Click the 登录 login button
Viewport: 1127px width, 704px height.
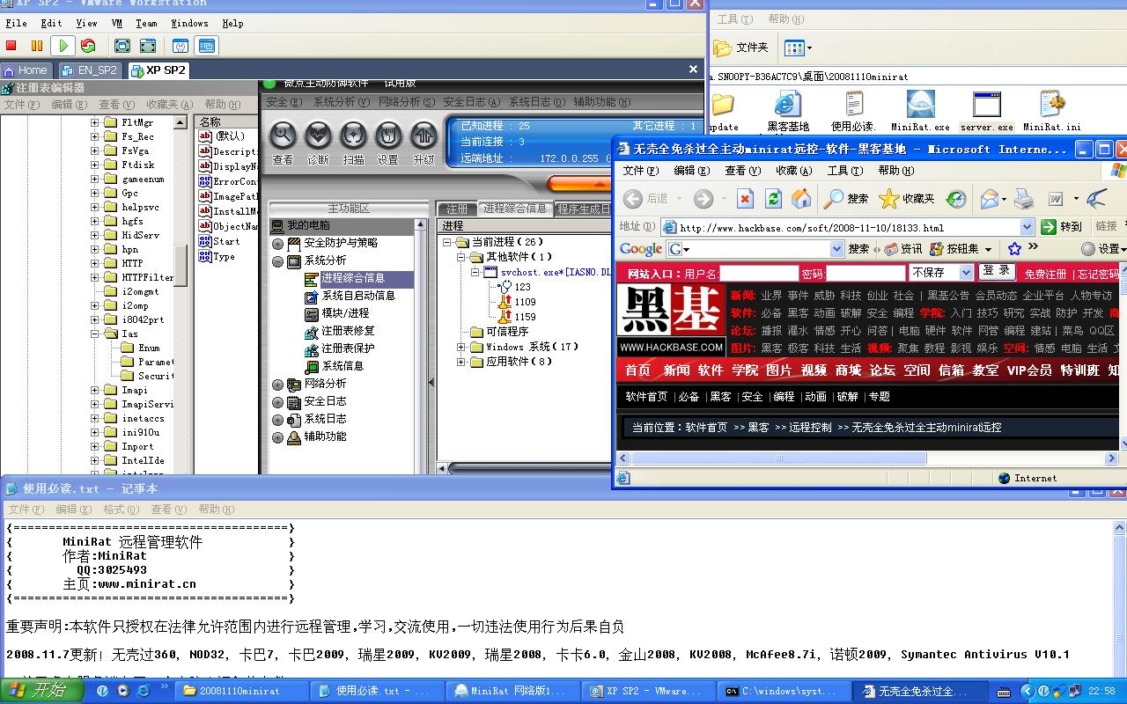tap(997, 271)
